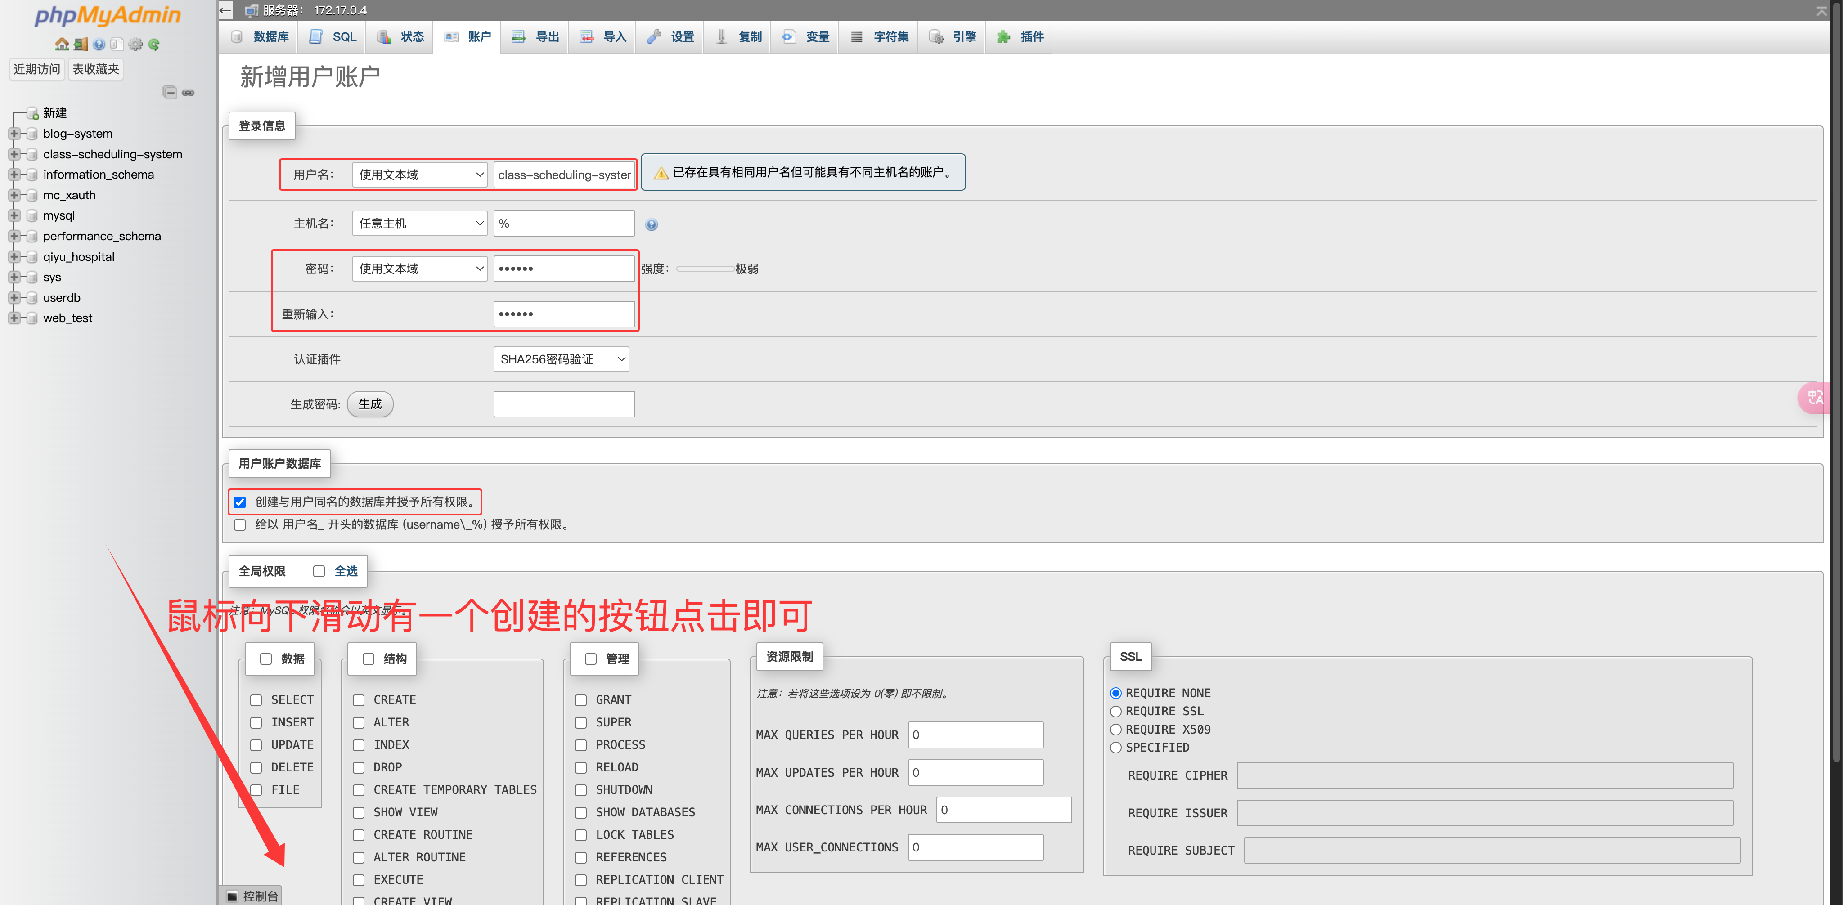Click the MAX QUERIES PER HOUR field
1843x905 pixels.
tap(975, 735)
